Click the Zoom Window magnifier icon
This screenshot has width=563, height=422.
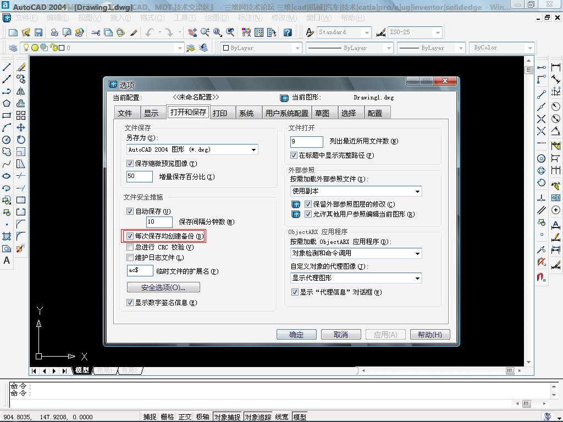coord(218,32)
